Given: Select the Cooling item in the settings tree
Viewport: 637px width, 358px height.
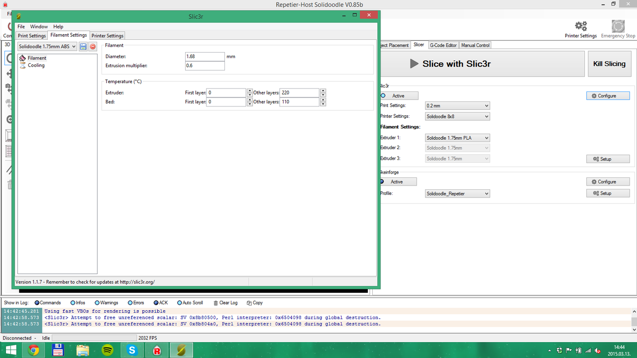Looking at the screenshot, I should click(36, 65).
